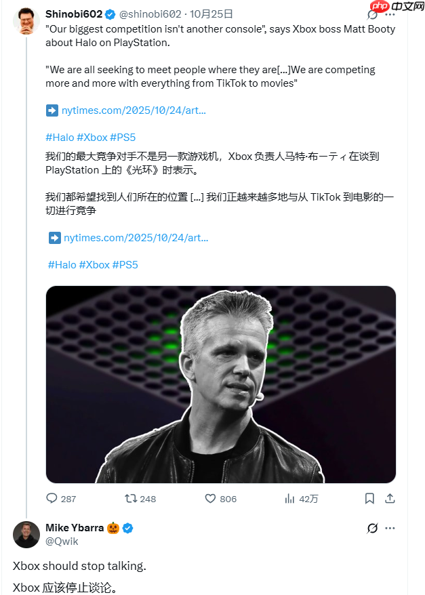Screen dimensions: 425x595
Task: Open view analytics icon showing 42万
Action: pyautogui.click(x=290, y=498)
